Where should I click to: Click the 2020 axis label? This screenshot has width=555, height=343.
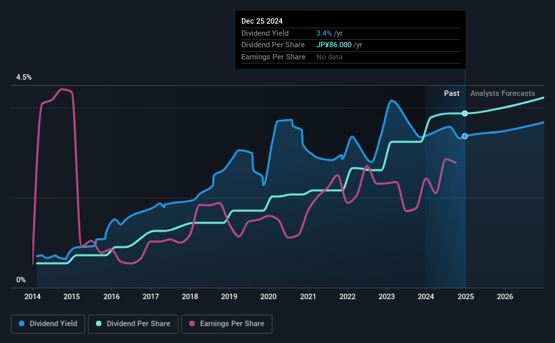coord(268,296)
